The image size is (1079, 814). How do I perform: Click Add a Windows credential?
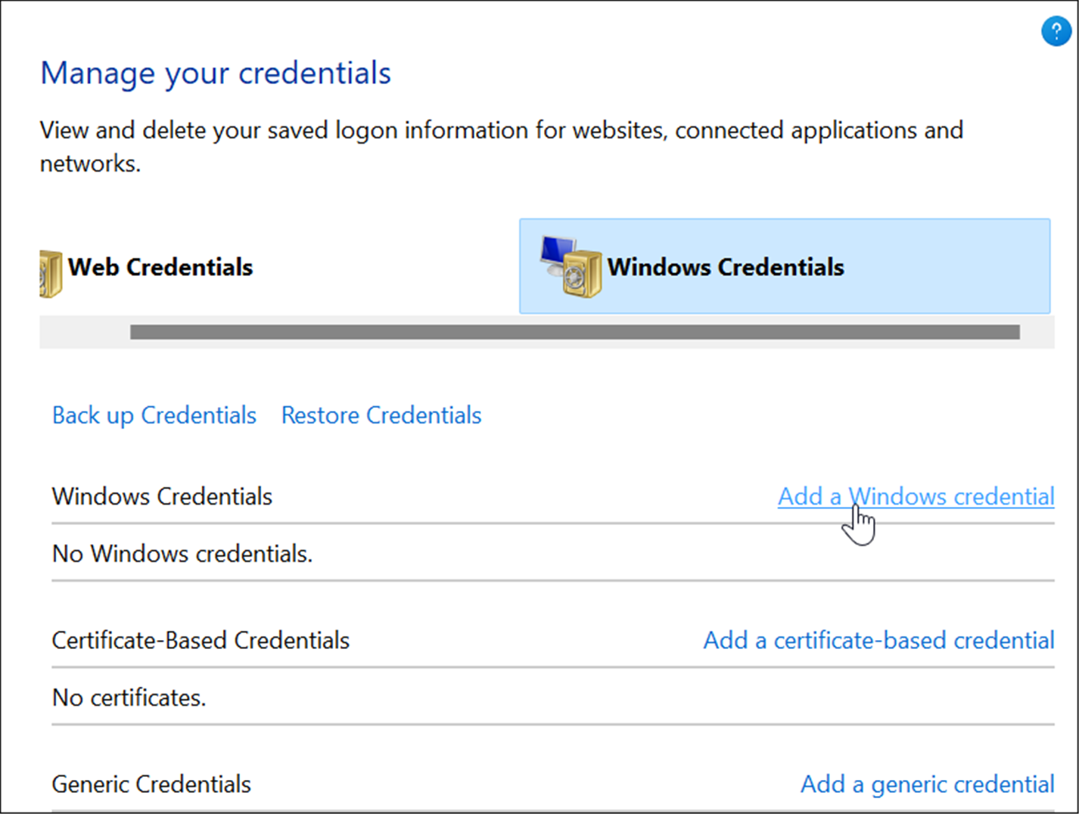click(x=916, y=496)
